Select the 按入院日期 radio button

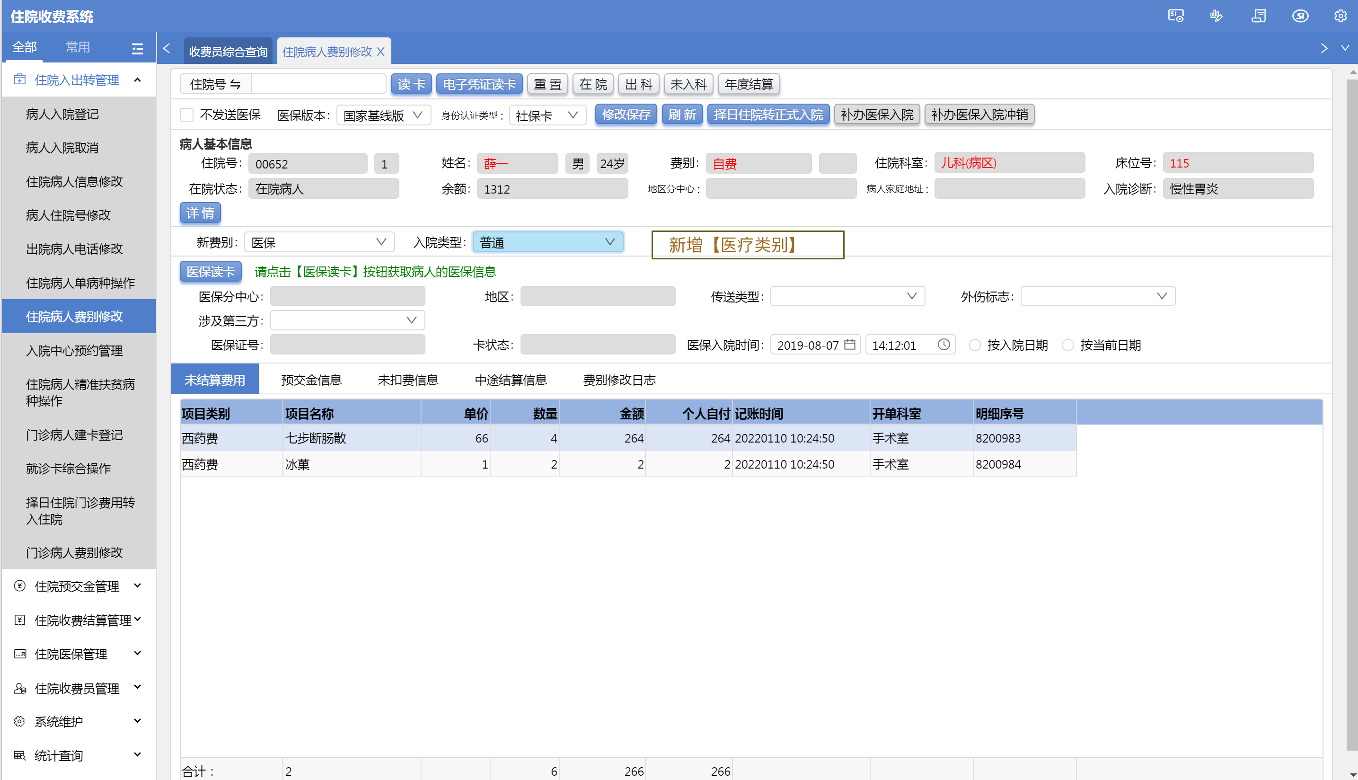(975, 345)
